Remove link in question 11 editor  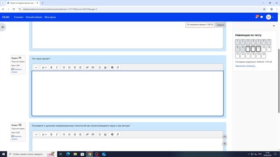93,68
